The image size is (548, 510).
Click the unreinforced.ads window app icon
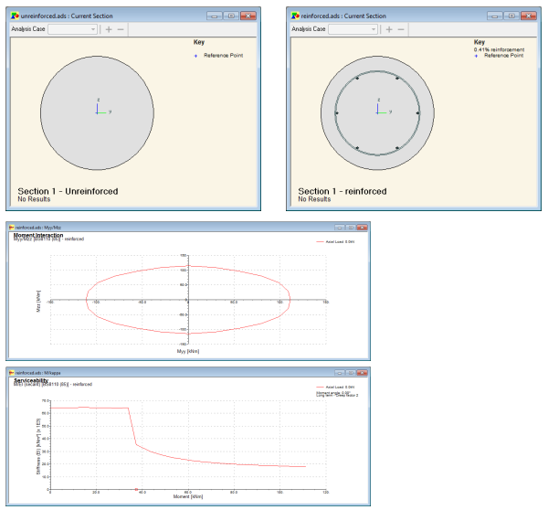pyautogui.click(x=16, y=16)
